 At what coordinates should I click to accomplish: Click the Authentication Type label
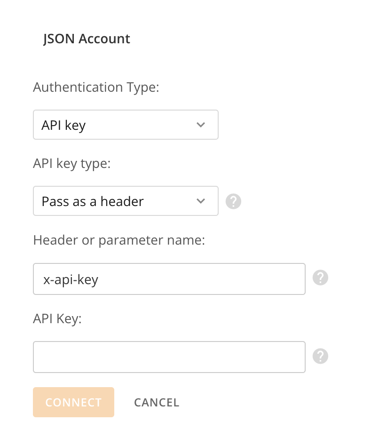(96, 87)
